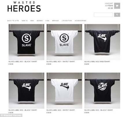
Task: Open Label No3 black t-shirt image
Action: pos(102,91)
